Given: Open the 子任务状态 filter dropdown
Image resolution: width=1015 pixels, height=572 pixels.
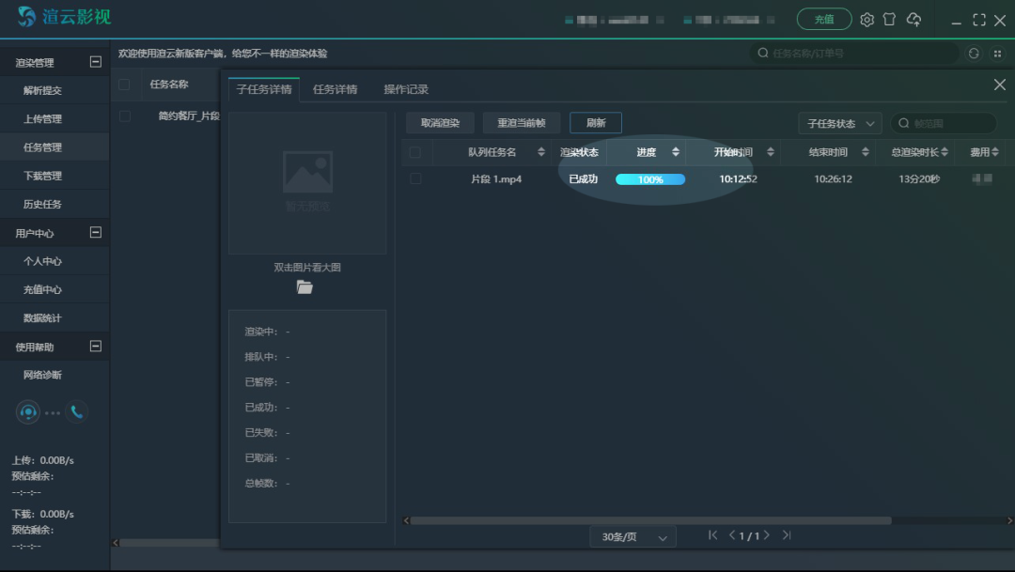Looking at the screenshot, I should click(x=839, y=124).
